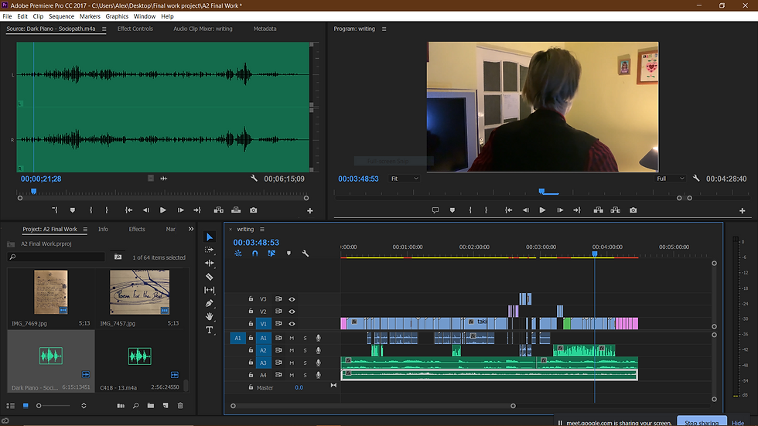This screenshot has width=758, height=426.
Task: Open sort icons menu in Project panel
Action: coord(84,406)
